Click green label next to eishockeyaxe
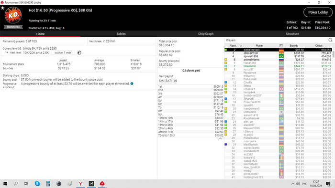Viewport: 335px width, 188px height. click(225, 50)
